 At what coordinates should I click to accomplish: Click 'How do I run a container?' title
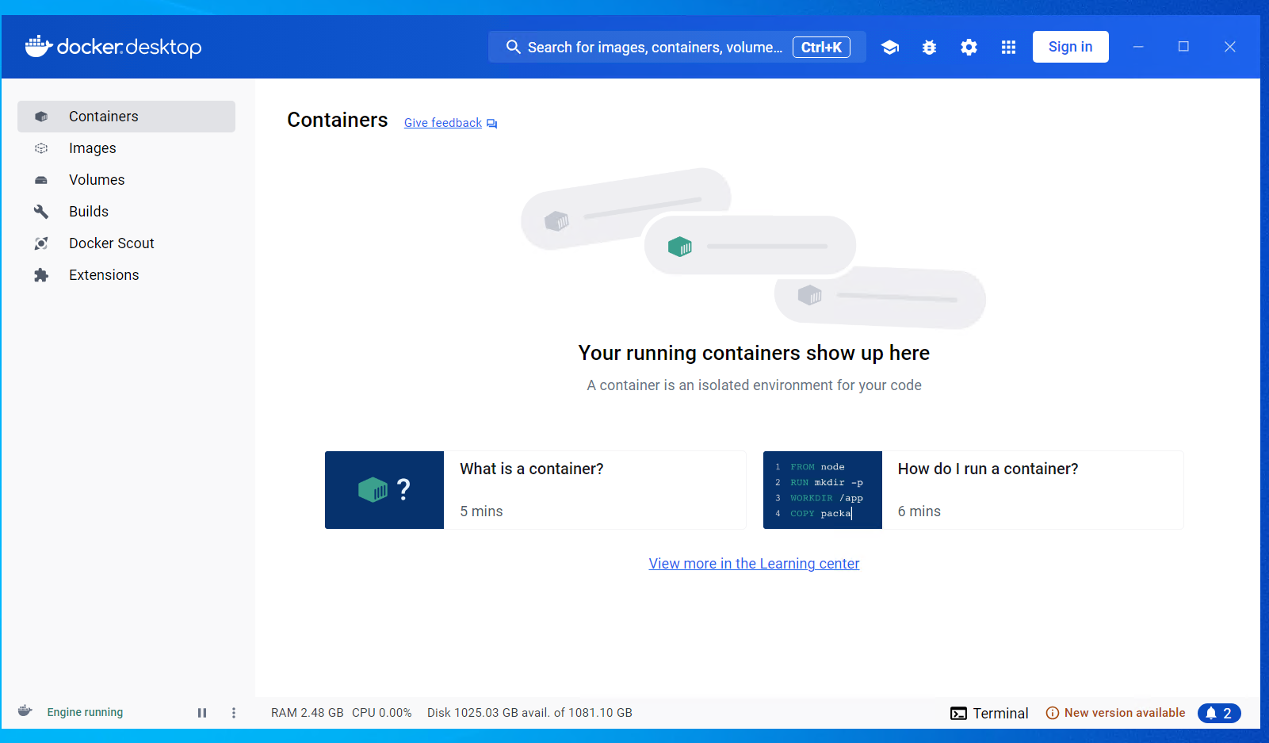pyautogui.click(x=988, y=469)
